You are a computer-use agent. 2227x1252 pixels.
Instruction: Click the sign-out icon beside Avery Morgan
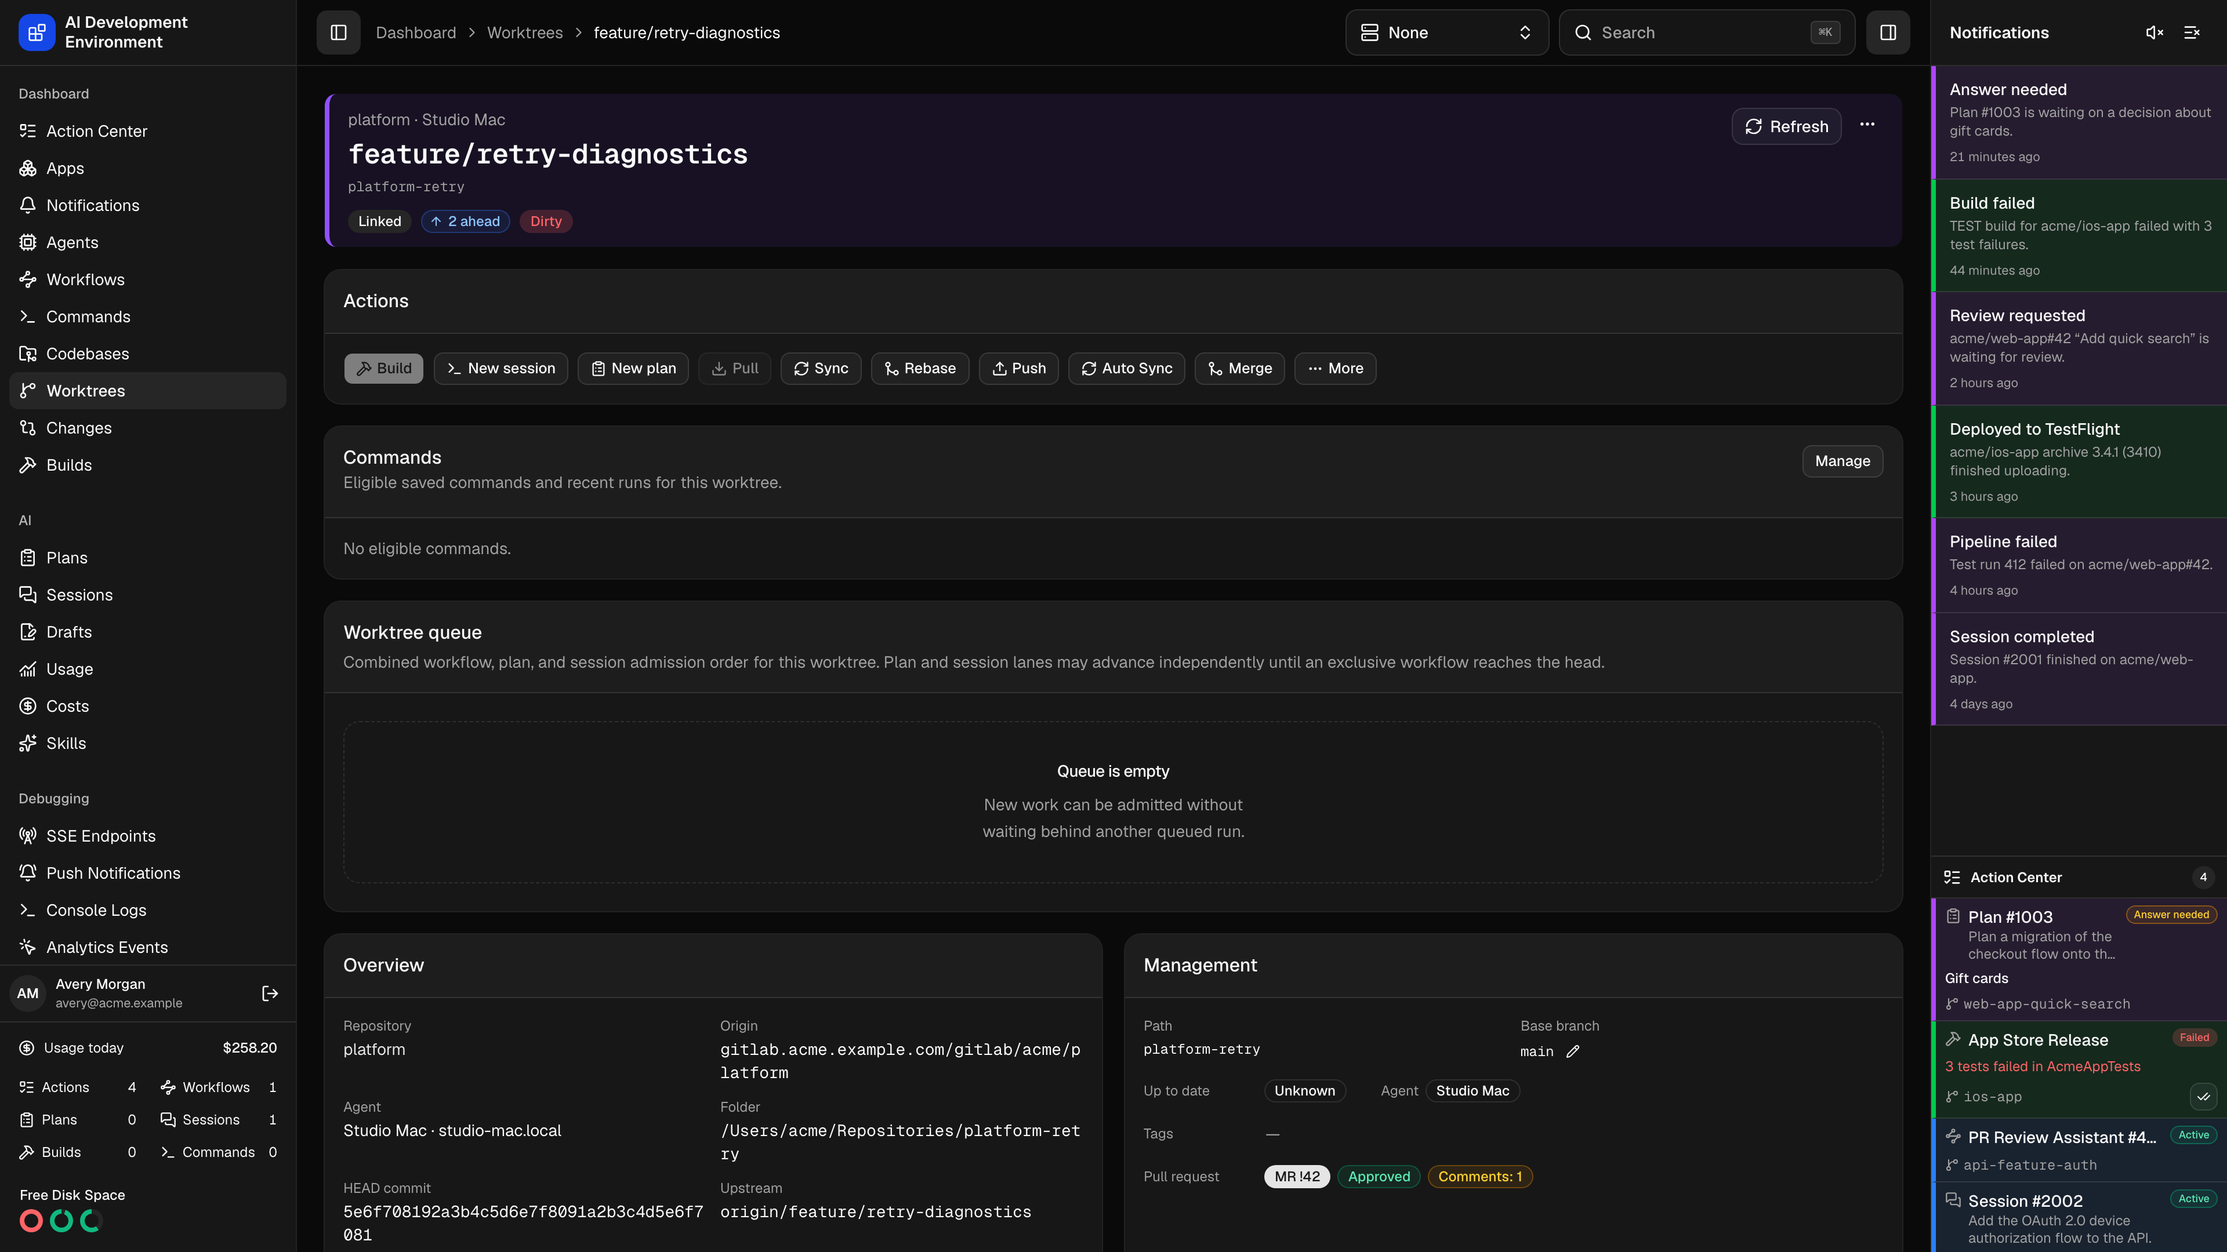point(270,993)
